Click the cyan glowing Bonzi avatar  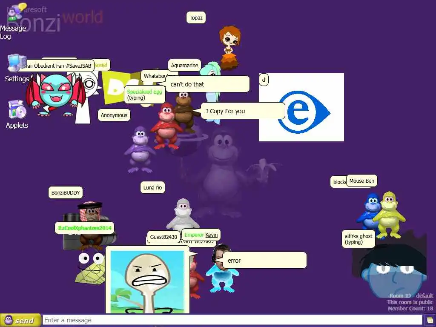click(221, 278)
